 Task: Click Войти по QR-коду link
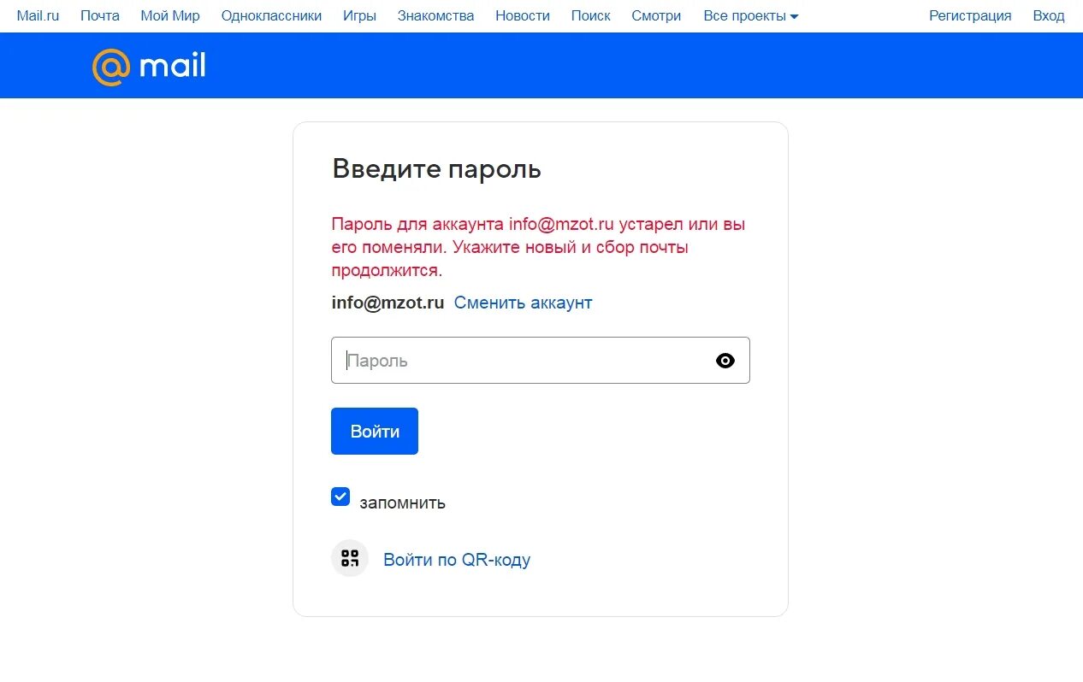pos(457,560)
